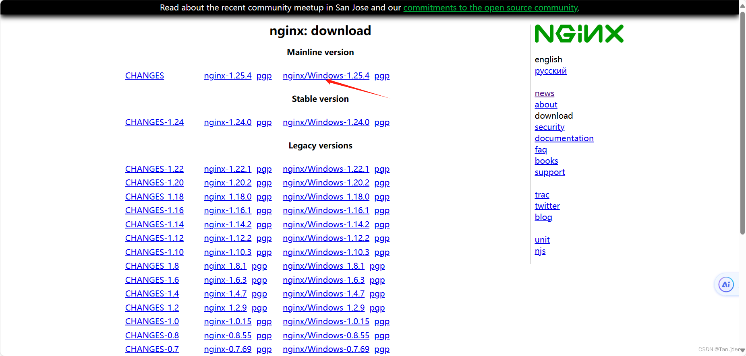The height and width of the screenshot is (356, 746).
Task: Open the njs project link
Action: click(x=540, y=251)
